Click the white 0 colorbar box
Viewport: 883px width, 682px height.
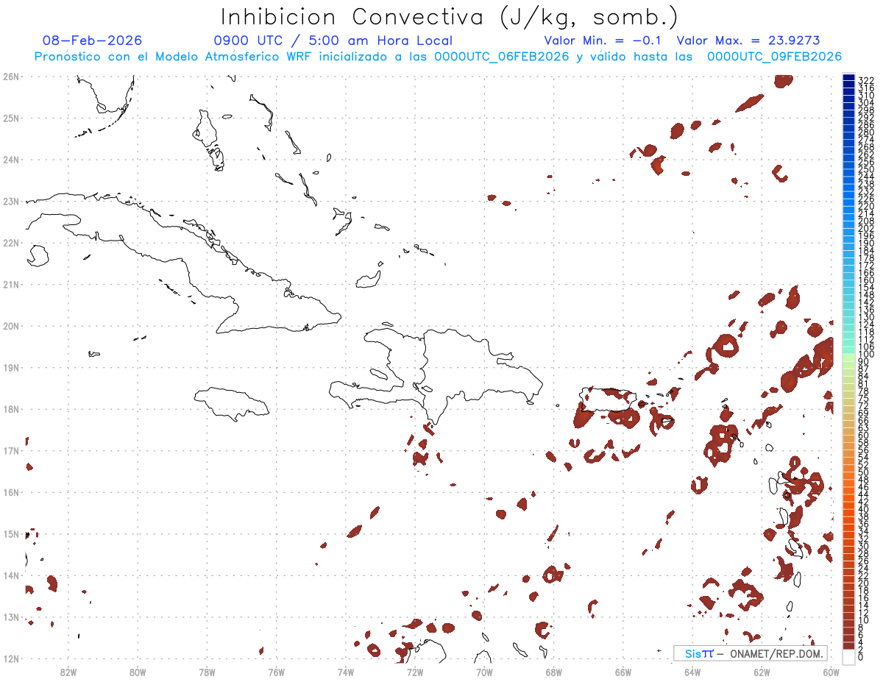pos(849,656)
